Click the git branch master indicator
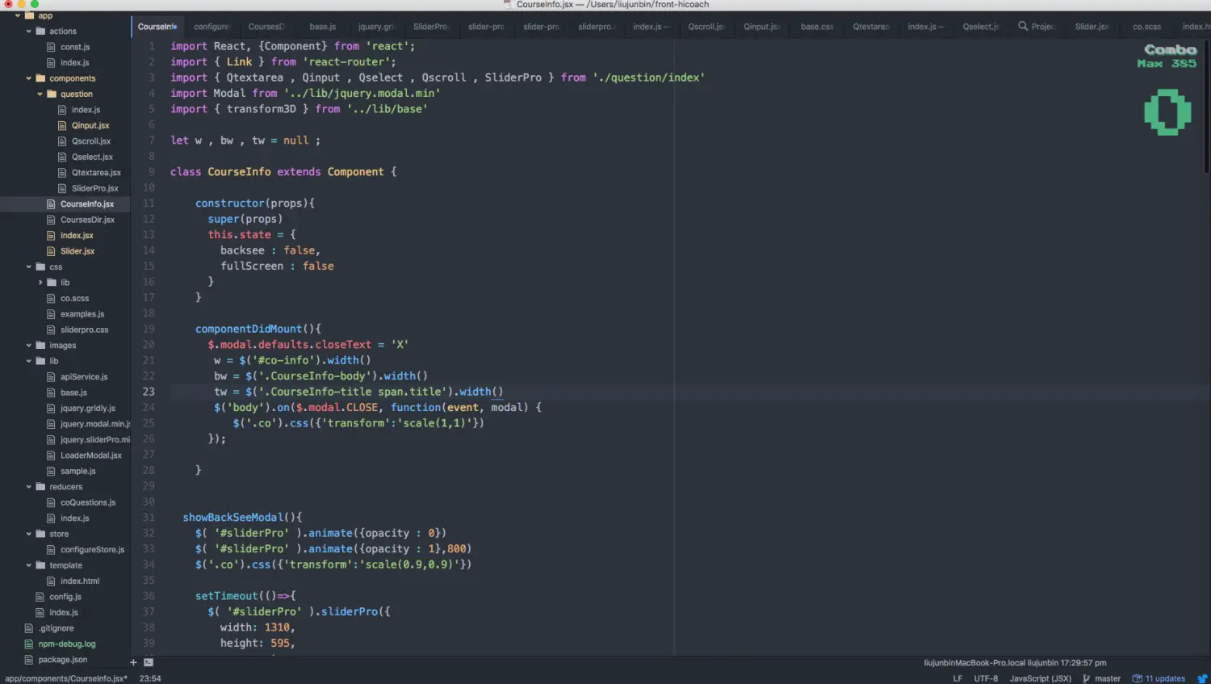Screen dimensions: 1211x684 [x=1102, y=678]
